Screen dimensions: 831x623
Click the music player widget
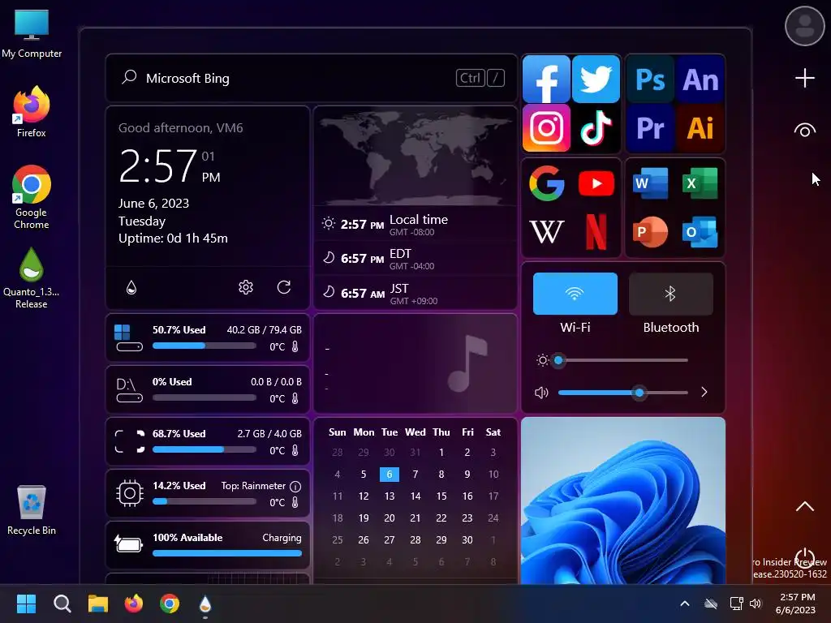(x=415, y=363)
